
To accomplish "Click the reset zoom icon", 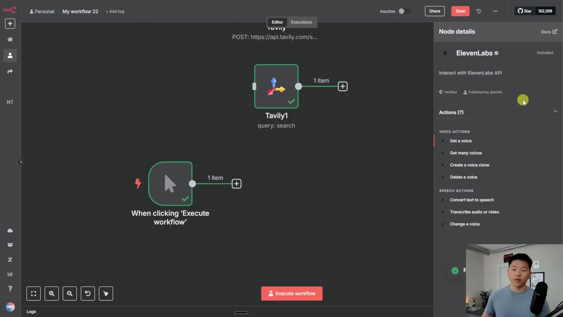I will [x=88, y=294].
